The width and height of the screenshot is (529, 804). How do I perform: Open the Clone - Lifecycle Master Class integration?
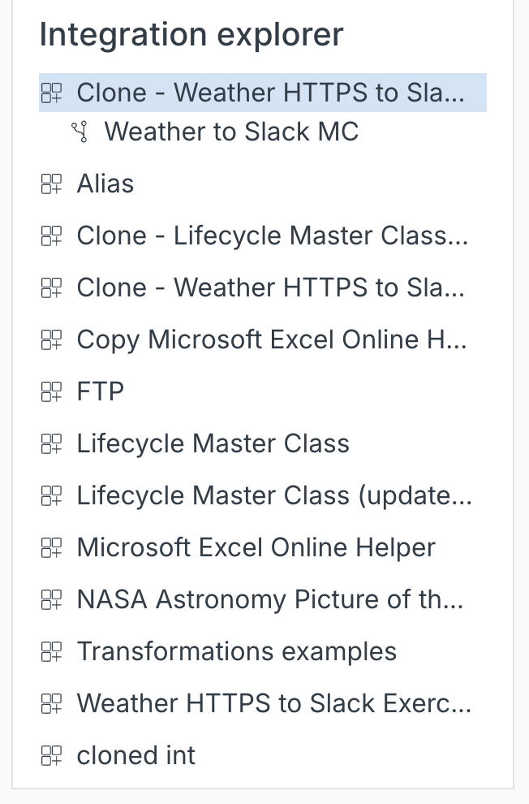tap(272, 236)
